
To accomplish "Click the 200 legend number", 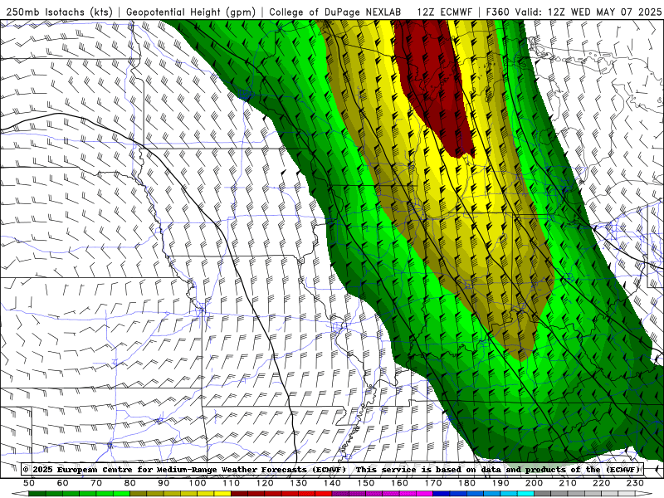I will pyautogui.click(x=534, y=483).
